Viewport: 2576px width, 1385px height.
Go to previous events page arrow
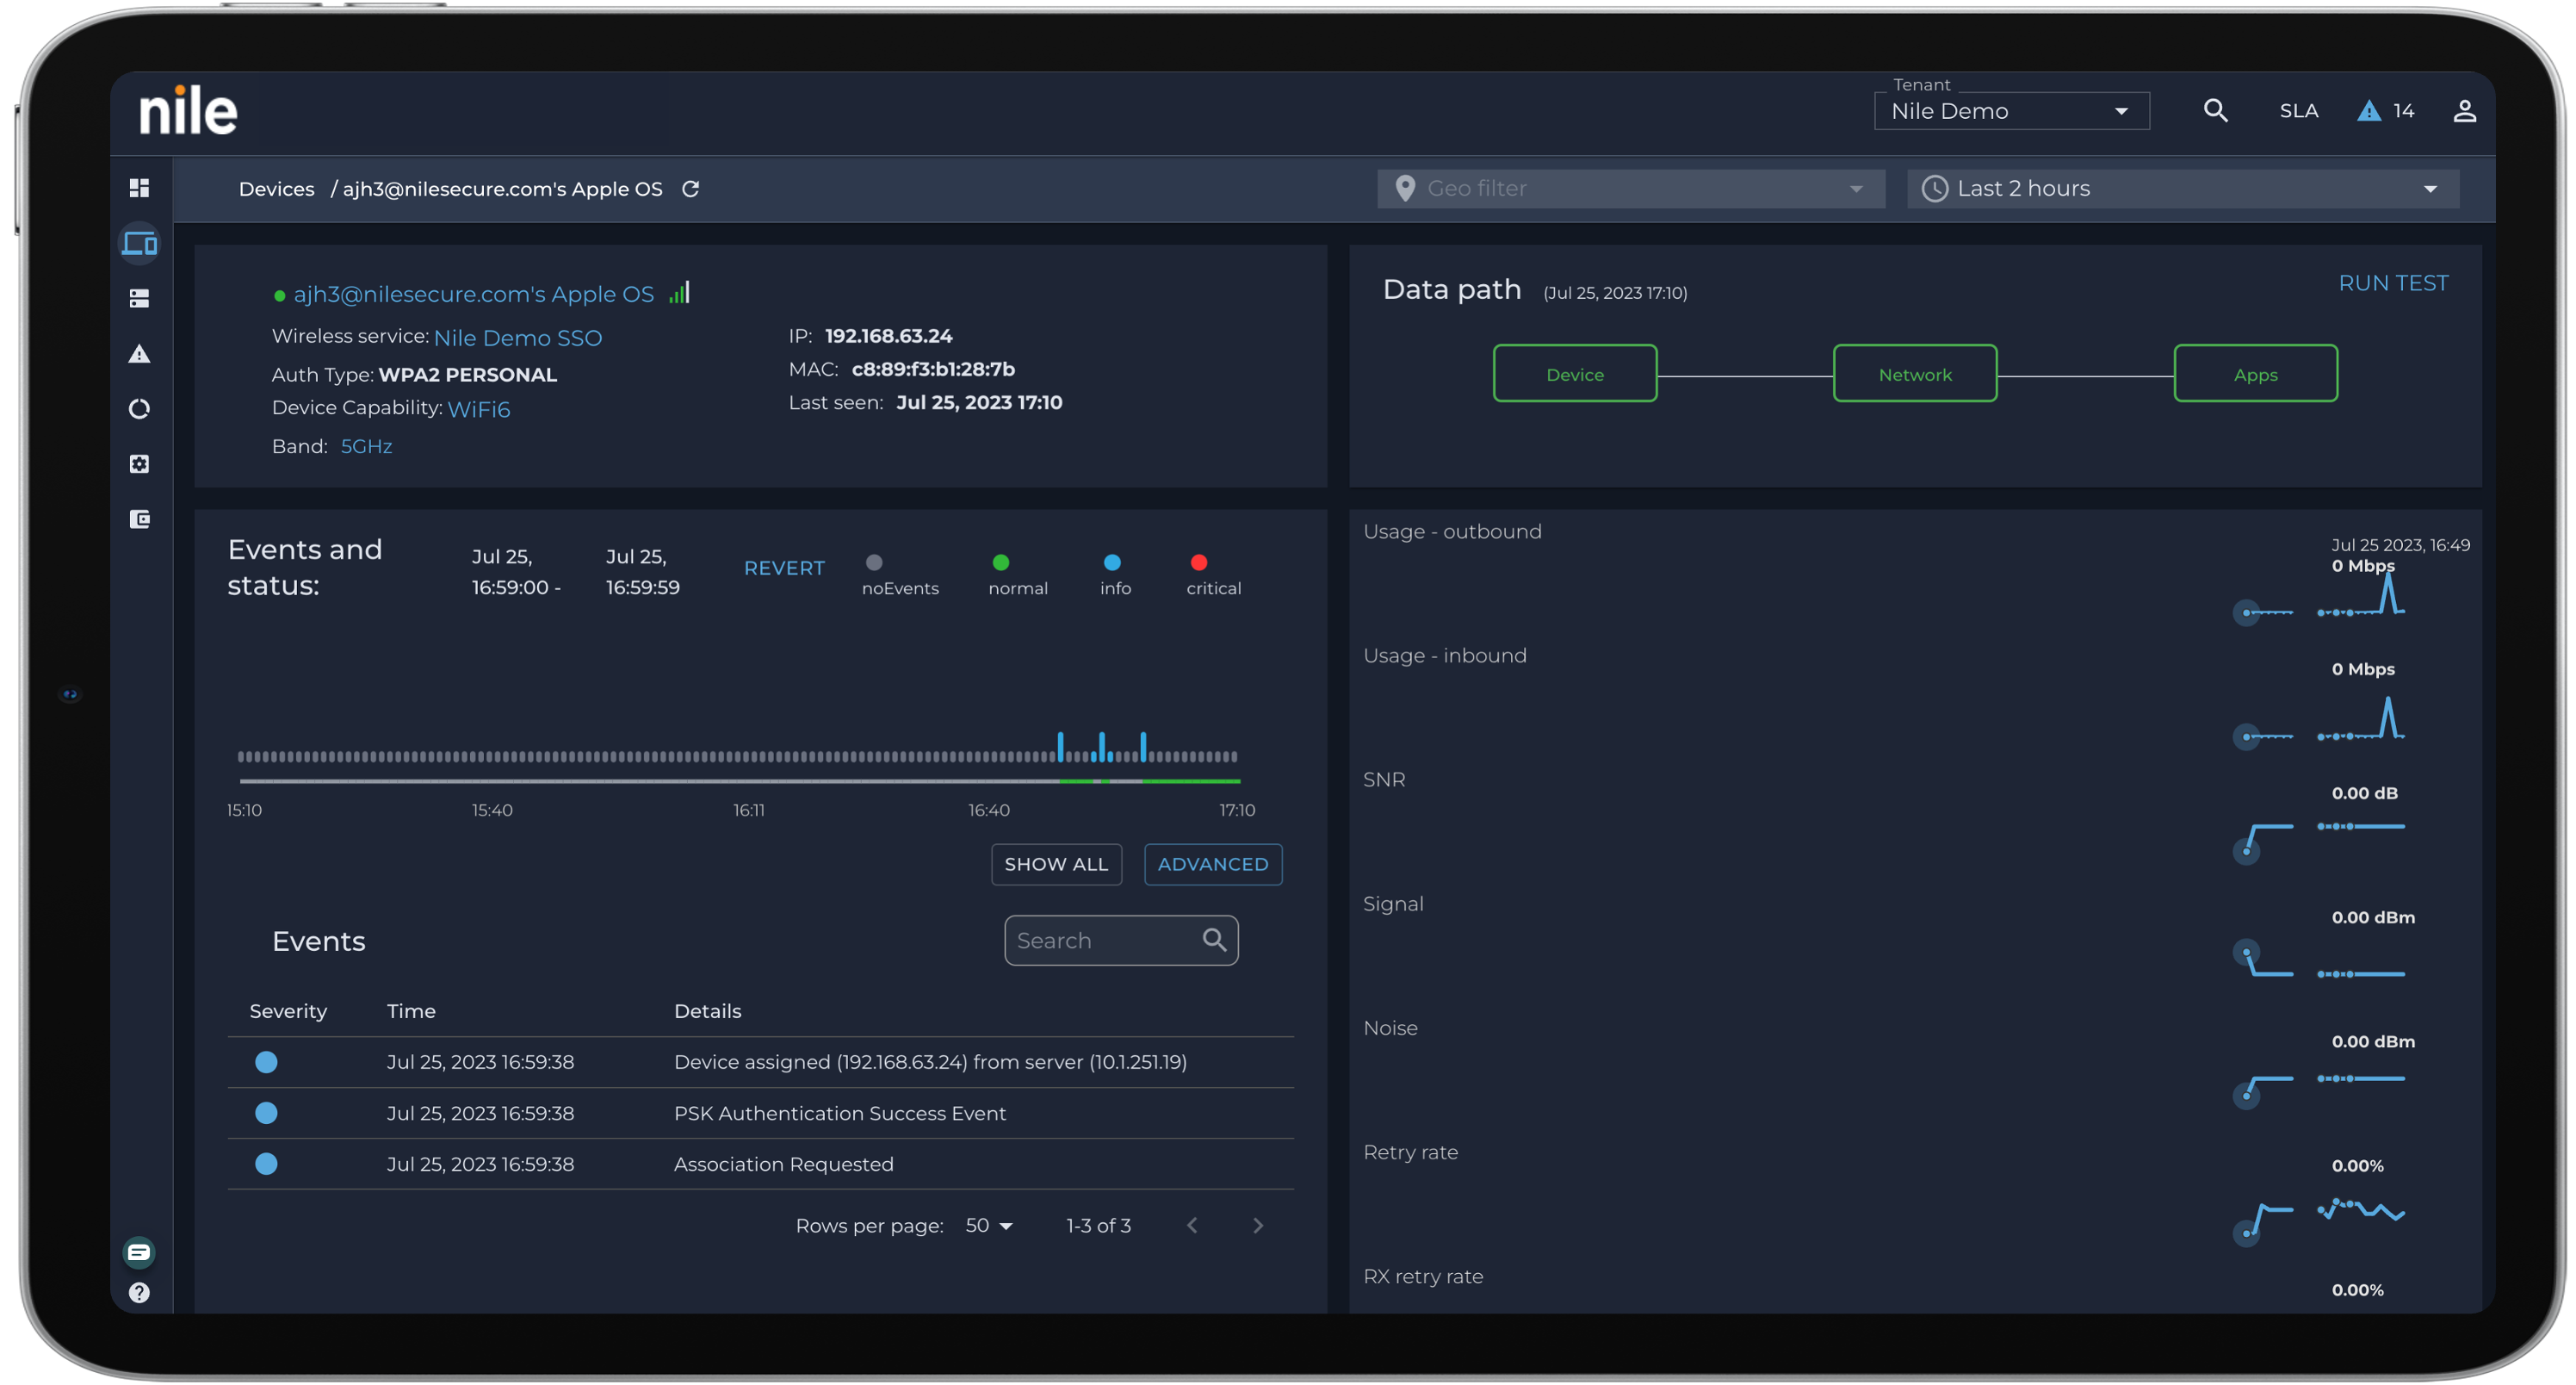pos(1191,1225)
